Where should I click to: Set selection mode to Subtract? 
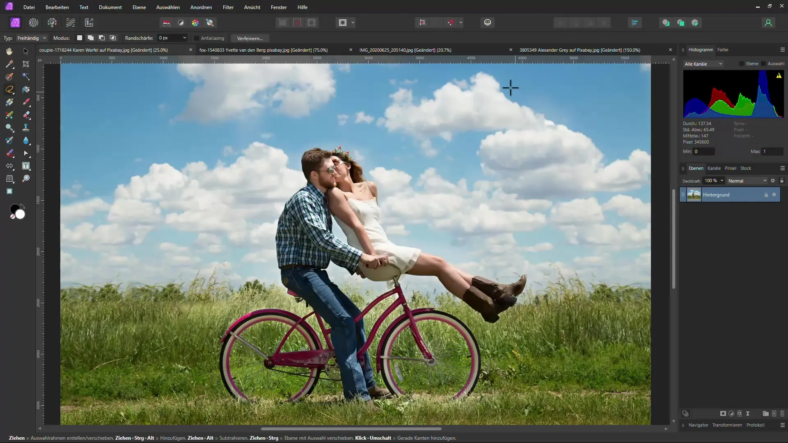tap(102, 38)
